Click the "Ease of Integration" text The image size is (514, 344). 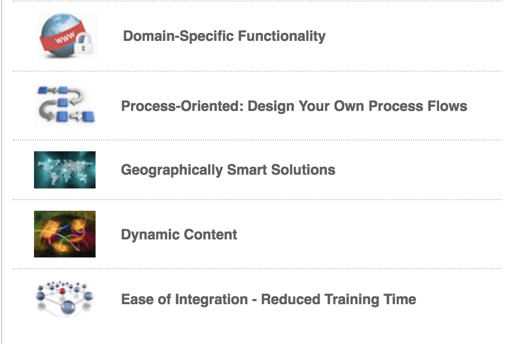(184, 299)
